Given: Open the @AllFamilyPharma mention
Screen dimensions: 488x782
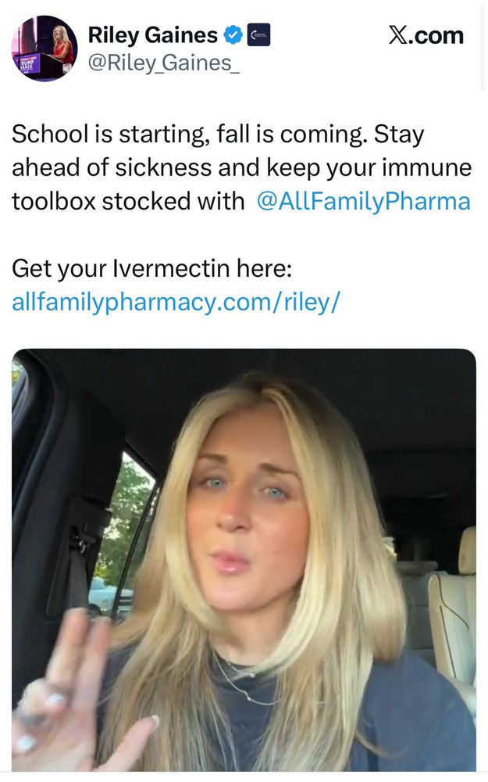Looking at the screenshot, I should point(363,202).
